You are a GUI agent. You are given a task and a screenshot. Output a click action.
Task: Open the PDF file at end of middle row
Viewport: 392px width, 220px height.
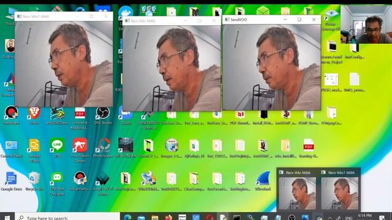(309, 148)
